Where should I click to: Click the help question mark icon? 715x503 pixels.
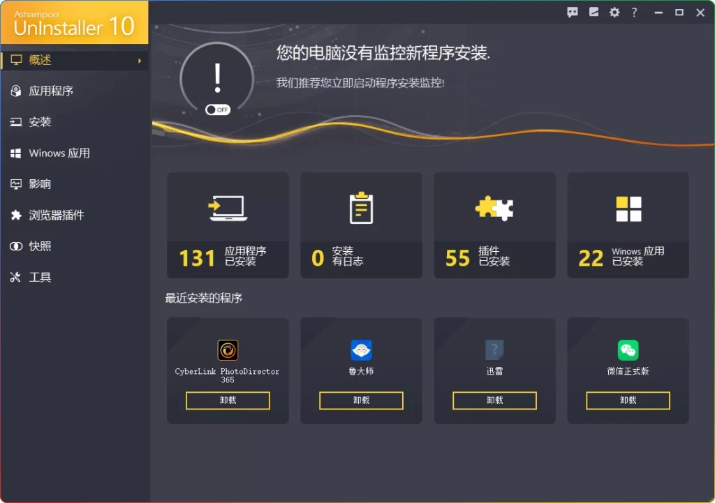[634, 12]
